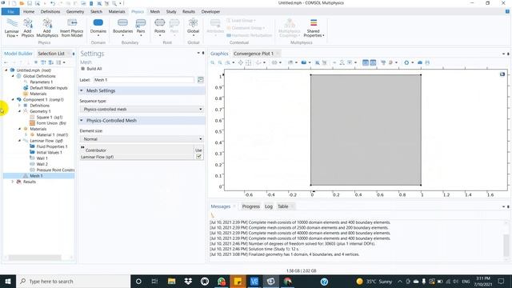
Task: Open Dropbox from the taskbar
Action: [x=188, y=281]
